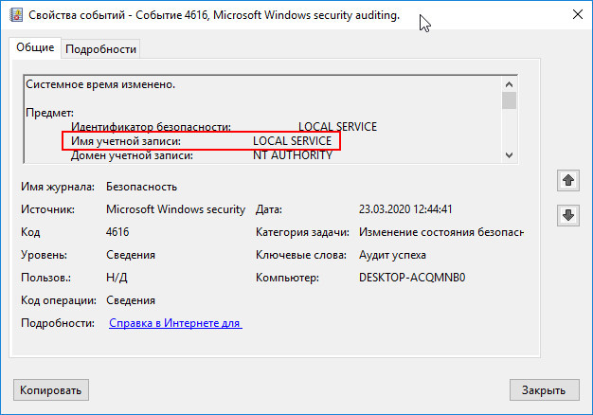Viewport: 593px width, 415px height.
Task: Click the description scrollbar up arrow
Action: pyautogui.click(x=509, y=84)
